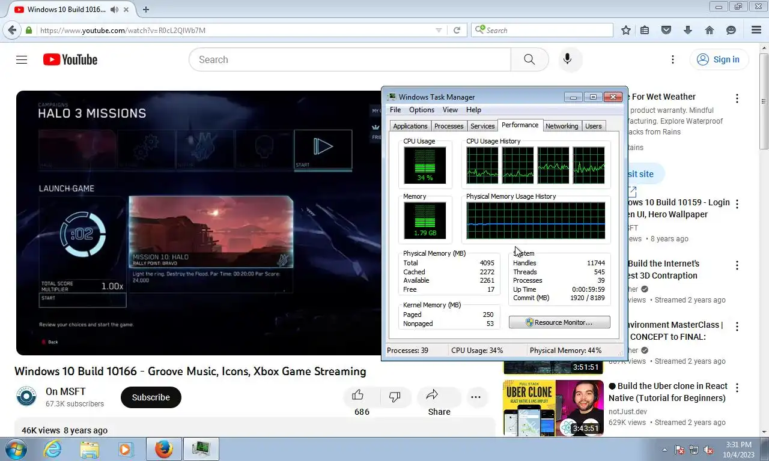The image size is (769, 461).
Task: Click the Subscribe button
Action: (x=151, y=397)
